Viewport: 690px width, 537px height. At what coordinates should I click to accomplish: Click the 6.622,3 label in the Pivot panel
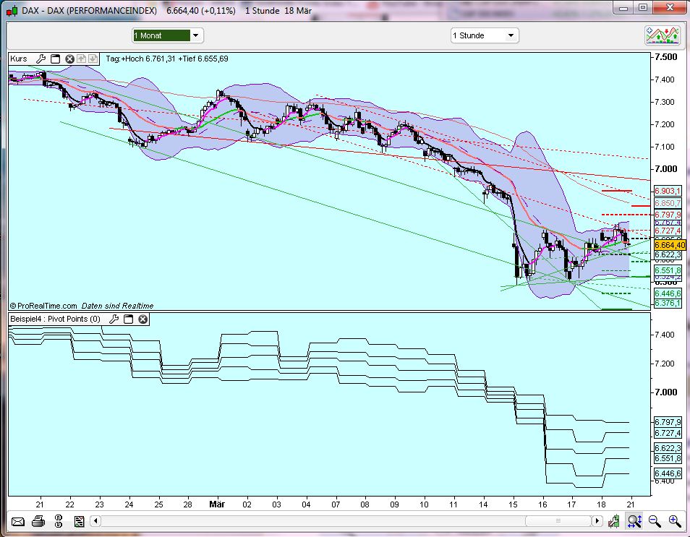tap(668, 448)
